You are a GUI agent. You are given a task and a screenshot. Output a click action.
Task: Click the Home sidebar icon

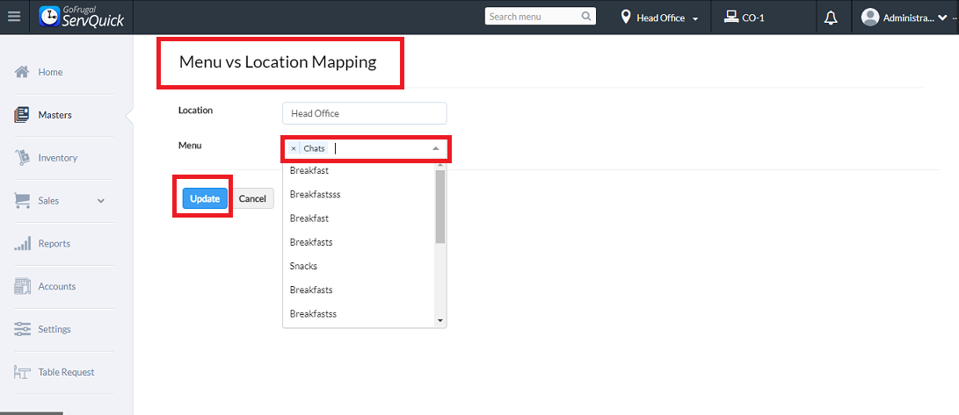[x=23, y=72]
